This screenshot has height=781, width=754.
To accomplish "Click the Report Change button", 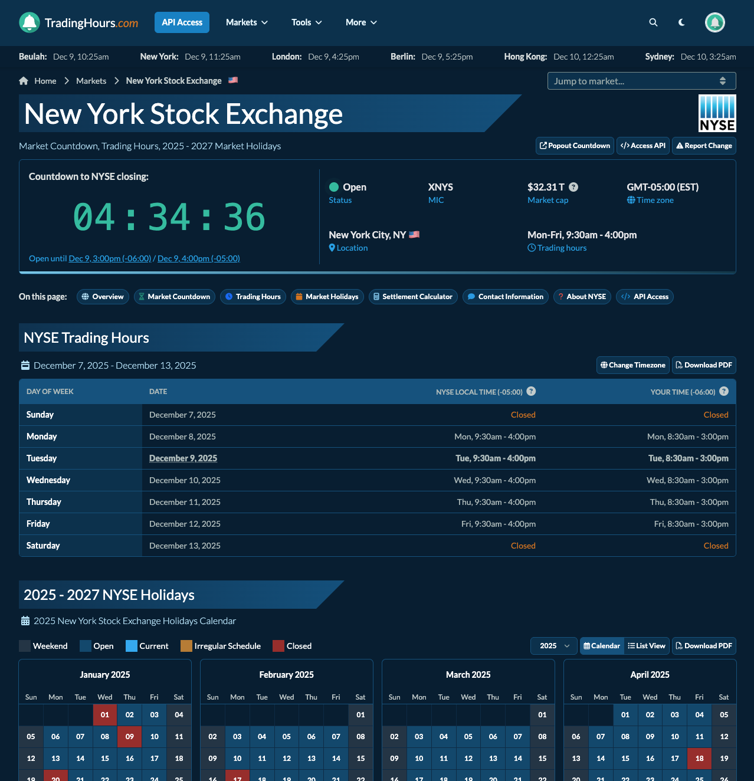I will tap(704, 146).
